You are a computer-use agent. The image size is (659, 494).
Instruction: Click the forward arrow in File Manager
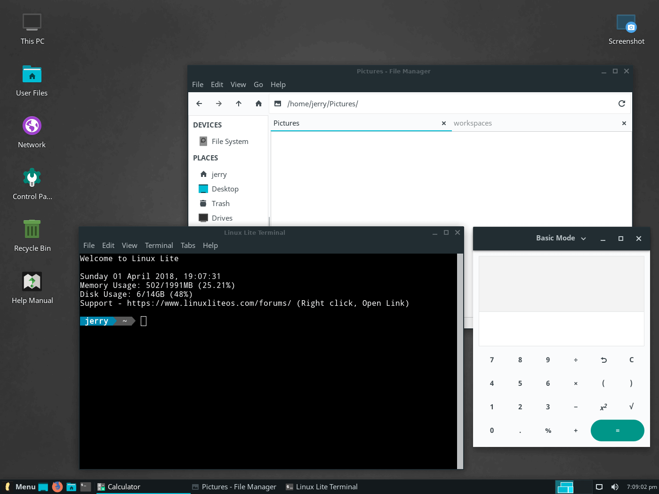click(x=219, y=104)
